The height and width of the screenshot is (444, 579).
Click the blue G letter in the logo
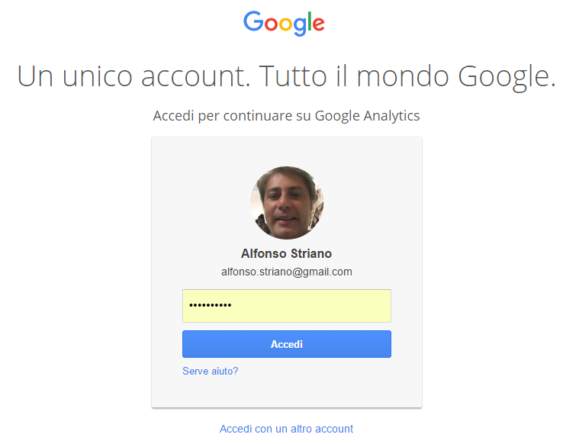[x=253, y=21]
